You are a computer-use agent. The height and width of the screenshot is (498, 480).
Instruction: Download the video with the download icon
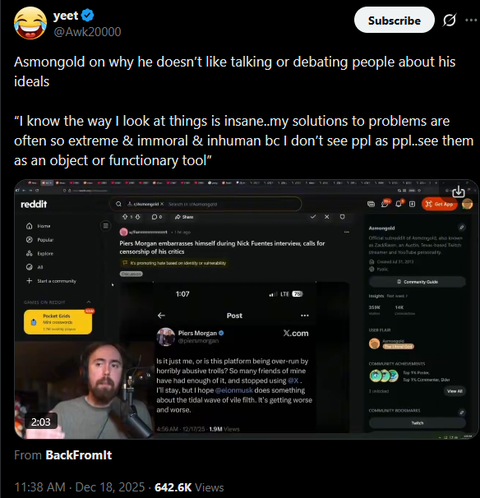pyautogui.click(x=459, y=191)
